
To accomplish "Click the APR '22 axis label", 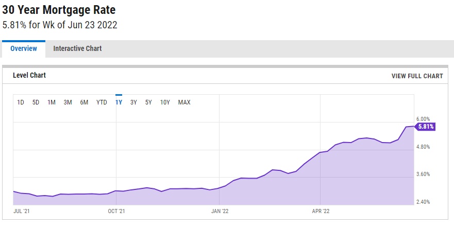I will tap(321, 211).
